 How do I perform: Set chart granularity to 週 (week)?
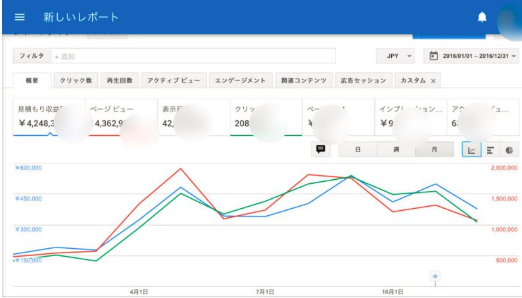coord(395,149)
